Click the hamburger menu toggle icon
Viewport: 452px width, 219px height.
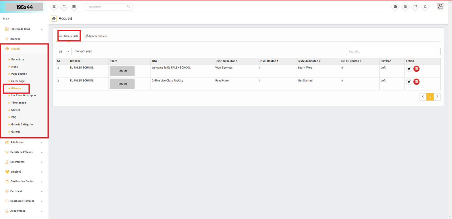[54, 7]
